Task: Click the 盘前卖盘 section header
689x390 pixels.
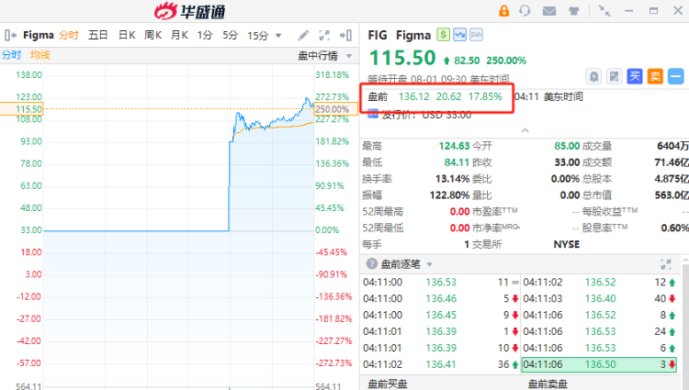Action: point(548,384)
